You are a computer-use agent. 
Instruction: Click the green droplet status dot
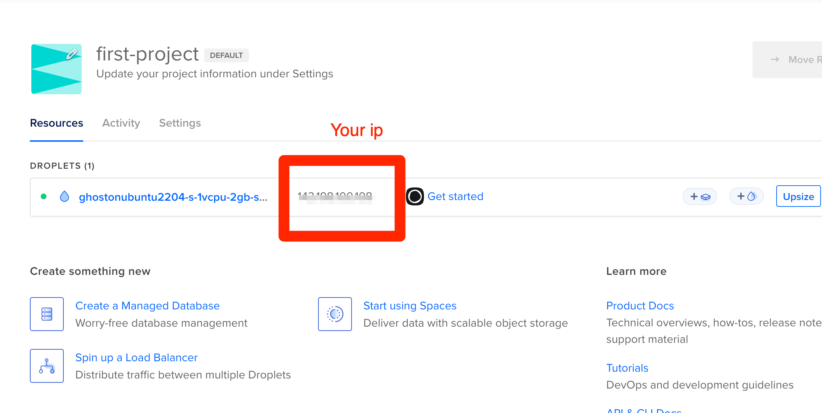click(x=44, y=196)
